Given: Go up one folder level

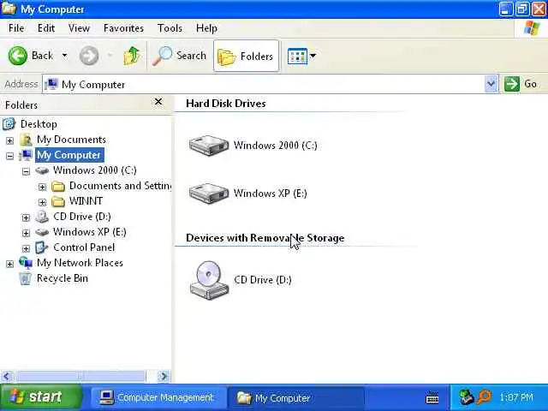Looking at the screenshot, I should 132,56.
